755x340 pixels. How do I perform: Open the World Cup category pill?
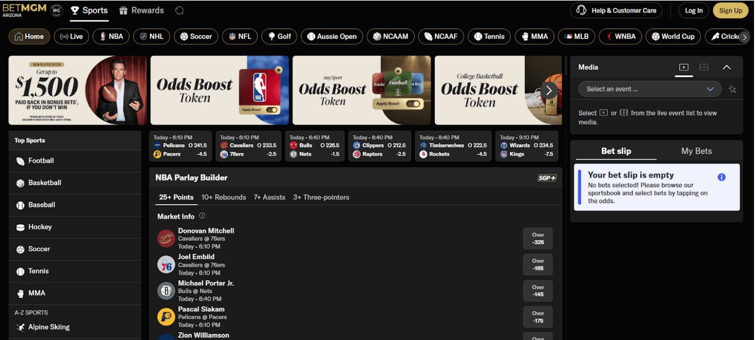coord(673,37)
